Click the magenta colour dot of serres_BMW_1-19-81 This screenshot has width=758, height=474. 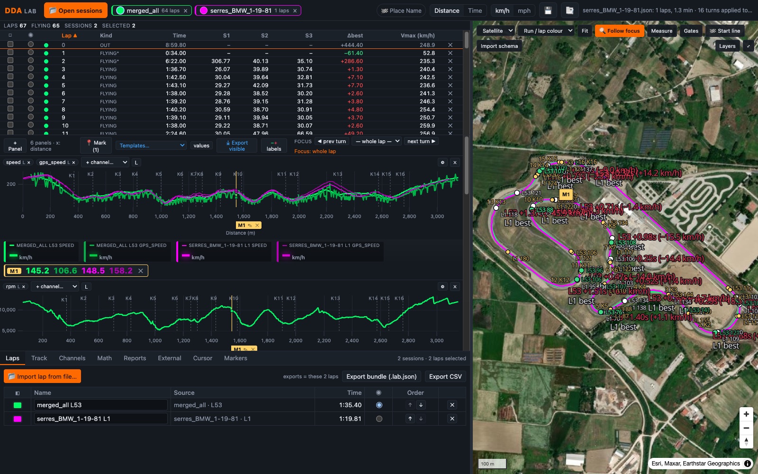point(204,10)
